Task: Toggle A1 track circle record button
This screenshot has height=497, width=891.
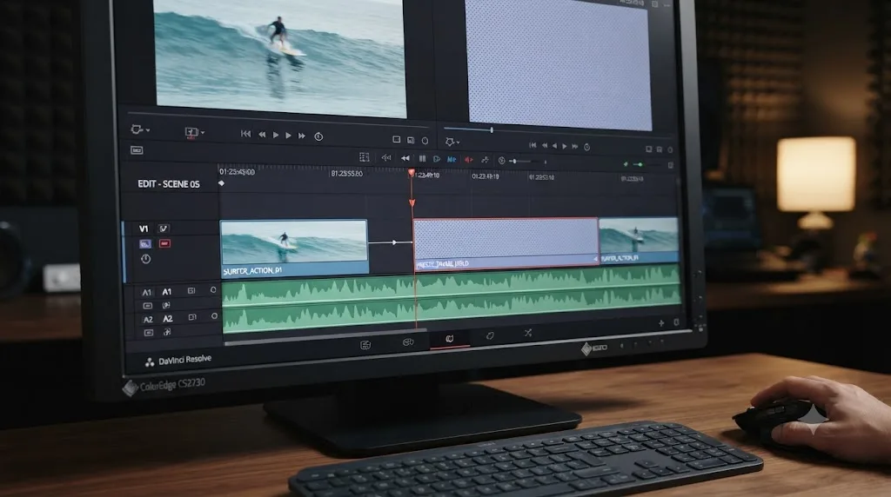Action: pos(213,290)
